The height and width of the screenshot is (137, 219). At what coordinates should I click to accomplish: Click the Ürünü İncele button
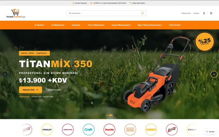(54, 90)
